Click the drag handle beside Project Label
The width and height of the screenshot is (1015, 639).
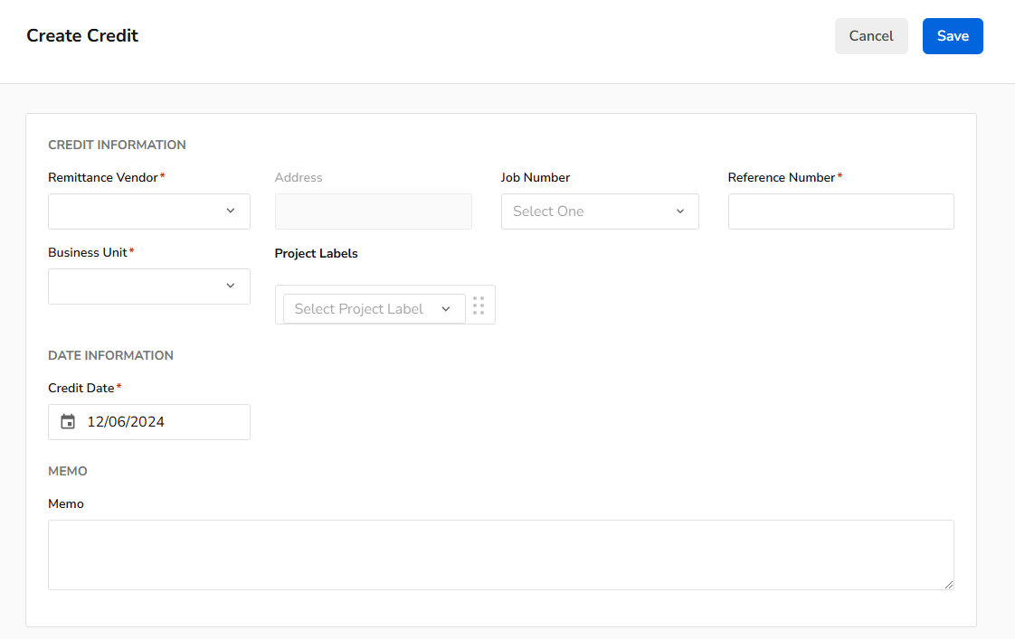click(479, 305)
